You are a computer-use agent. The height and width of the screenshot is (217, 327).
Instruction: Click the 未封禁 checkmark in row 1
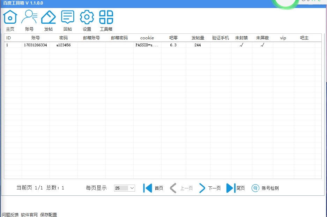241,45
